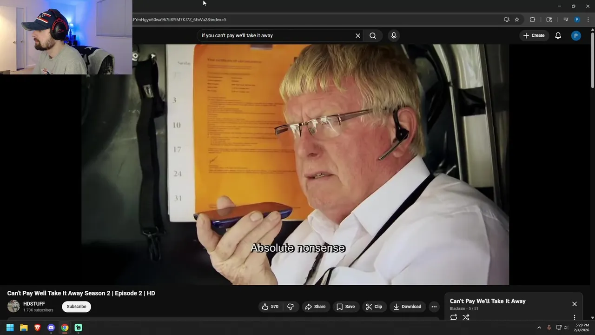Image resolution: width=595 pixels, height=335 pixels.
Task: Open the Create menu
Action: coord(534,35)
